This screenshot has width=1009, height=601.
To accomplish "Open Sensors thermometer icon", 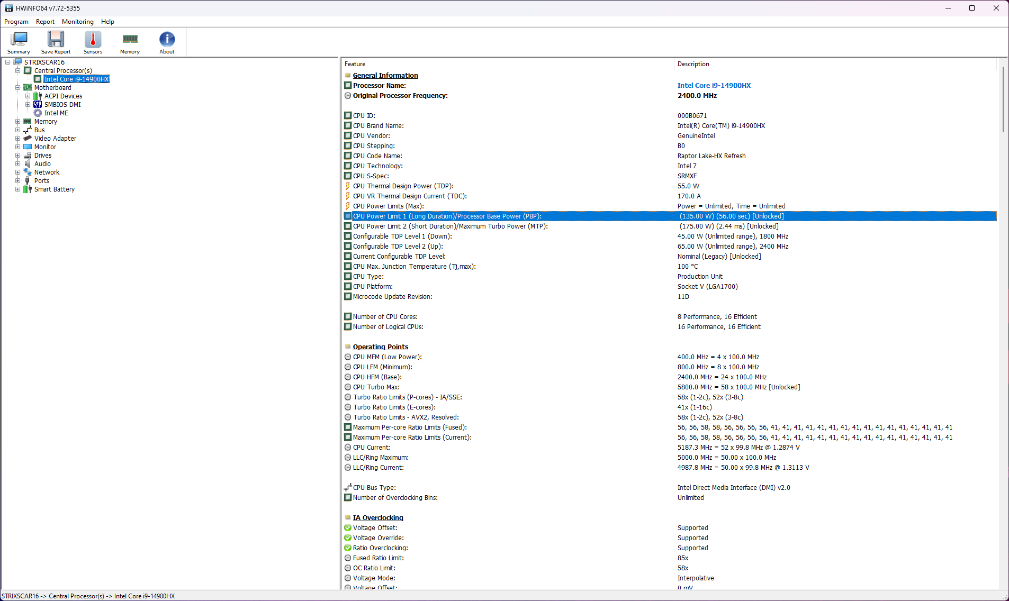I will [93, 40].
